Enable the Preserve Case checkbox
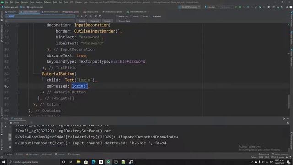 point(117,21)
